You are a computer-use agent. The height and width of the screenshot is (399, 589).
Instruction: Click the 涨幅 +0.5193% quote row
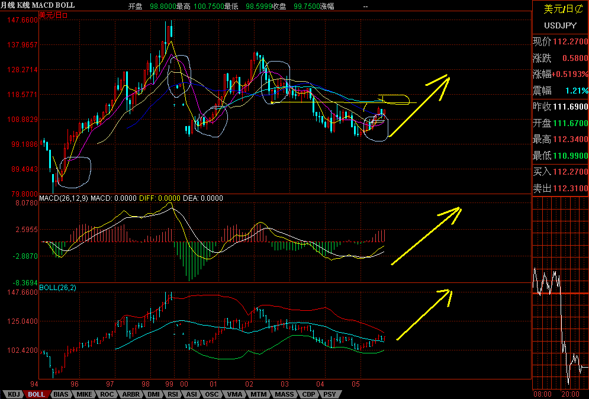[x=560, y=74]
